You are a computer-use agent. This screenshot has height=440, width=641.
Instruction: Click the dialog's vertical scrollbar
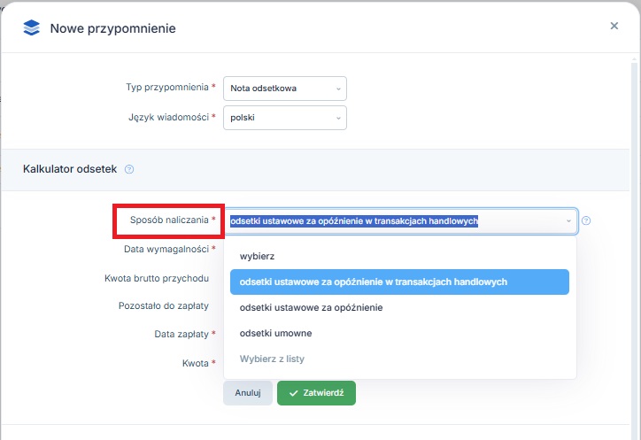pyautogui.click(x=634, y=245)
